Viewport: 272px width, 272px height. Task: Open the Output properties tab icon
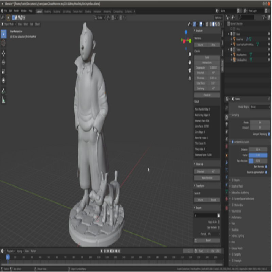[x=226, y=124]
